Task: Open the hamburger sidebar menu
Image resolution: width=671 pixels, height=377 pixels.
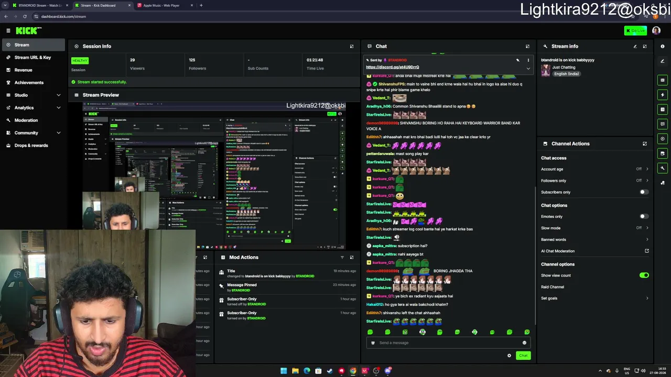Action: (x=8, y=31)
